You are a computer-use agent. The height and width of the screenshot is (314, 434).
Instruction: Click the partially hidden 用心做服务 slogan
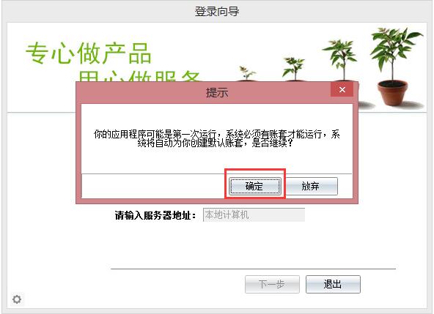tap(139, 76)
